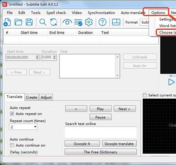
Task: Click the New subtitle file icon
Action: click(x=7, y=22)
